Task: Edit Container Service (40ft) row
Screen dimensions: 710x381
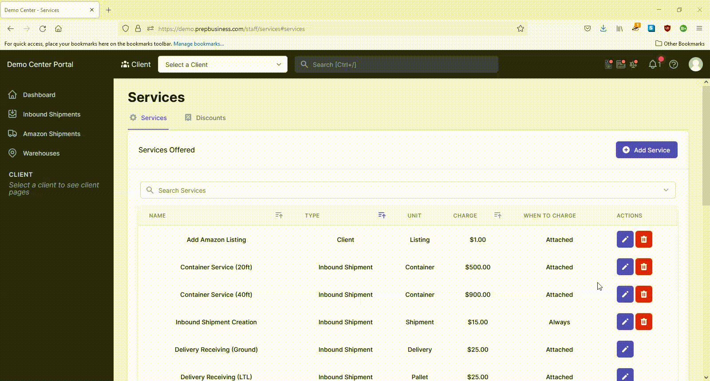Action: 625,294
